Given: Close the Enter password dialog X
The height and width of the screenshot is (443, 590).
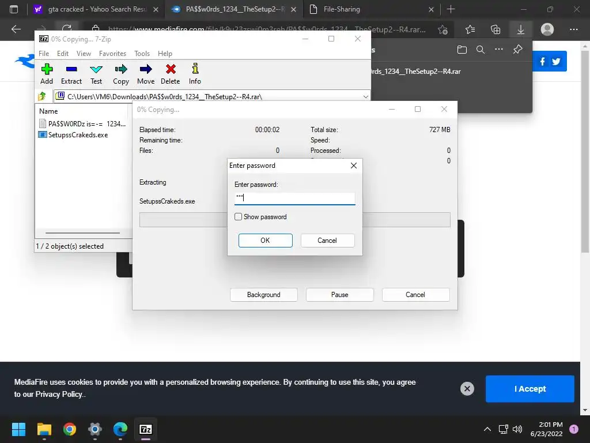Looking at the screenshot, I should (354, 166).
